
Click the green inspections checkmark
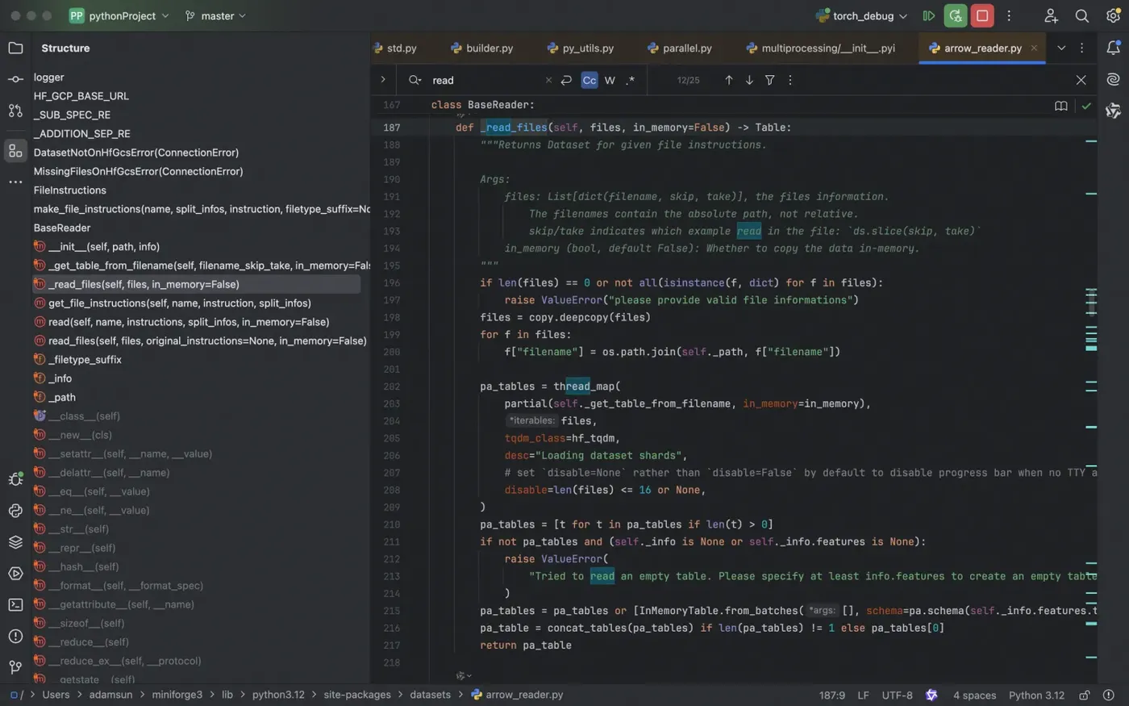tap(1086, 106)
